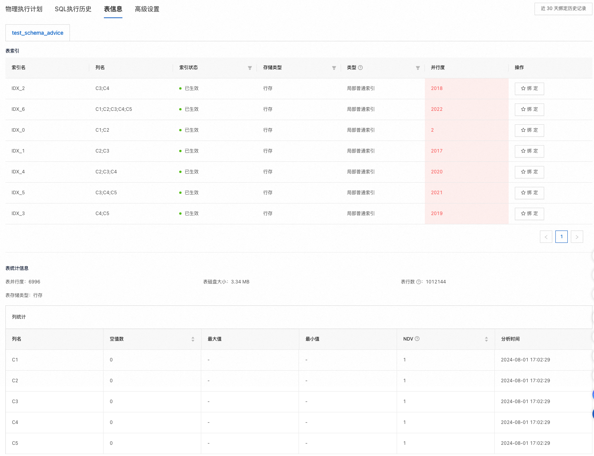
Task: Click parallelism value 2019
Action: [437, 214]
